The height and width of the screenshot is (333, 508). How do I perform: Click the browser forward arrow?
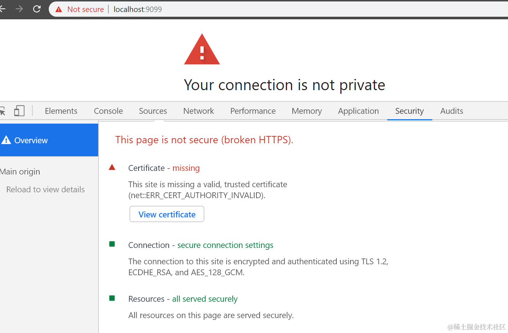pyautogui.click(x=19, y=9)
